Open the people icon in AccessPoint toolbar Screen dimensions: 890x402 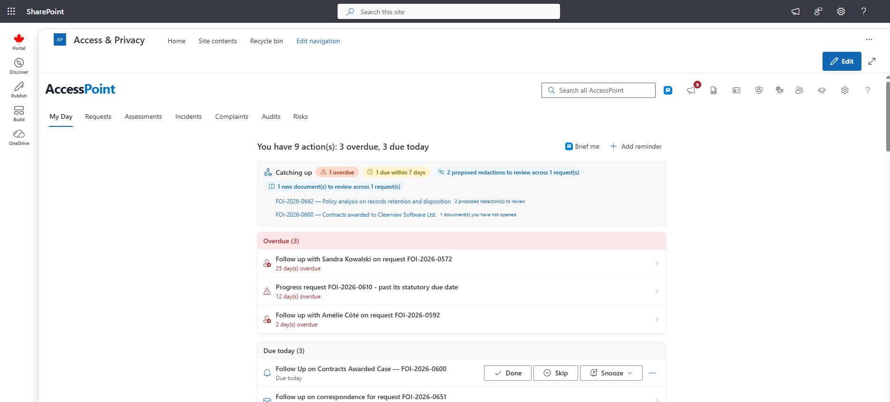pyautogui.click(x=799, y=90)
